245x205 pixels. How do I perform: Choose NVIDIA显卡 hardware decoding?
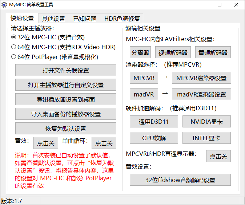[206, 122]
